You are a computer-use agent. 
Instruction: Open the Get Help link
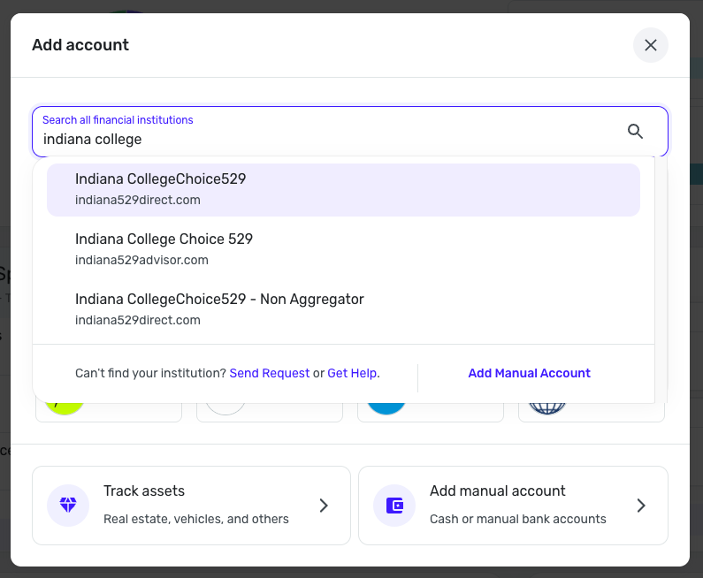[352, 373]
